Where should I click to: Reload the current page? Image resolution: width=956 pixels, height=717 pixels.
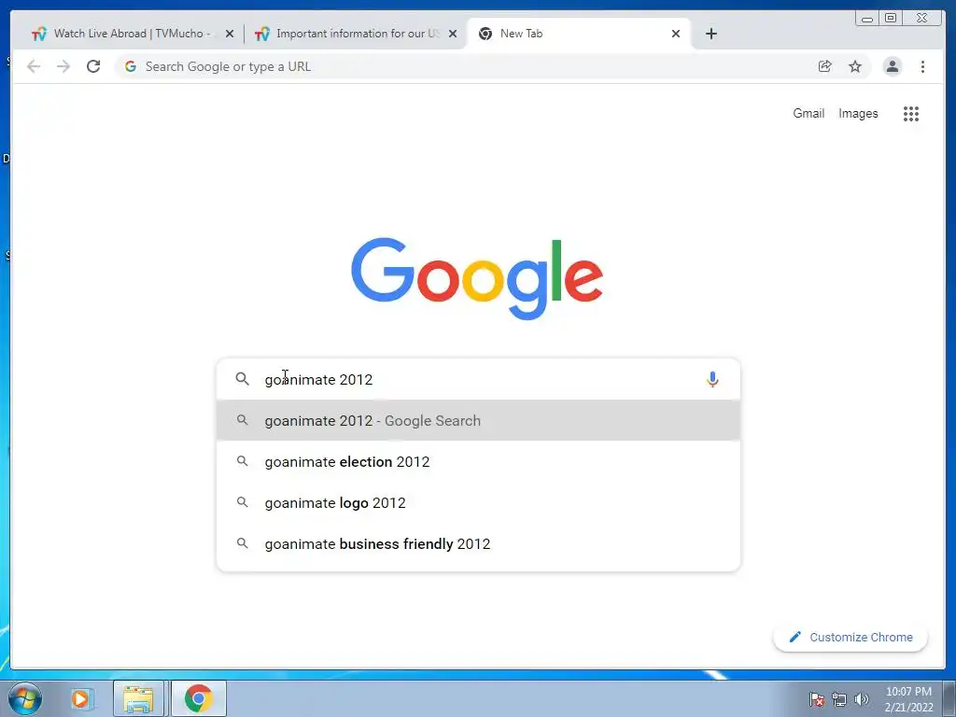[93, 66]
